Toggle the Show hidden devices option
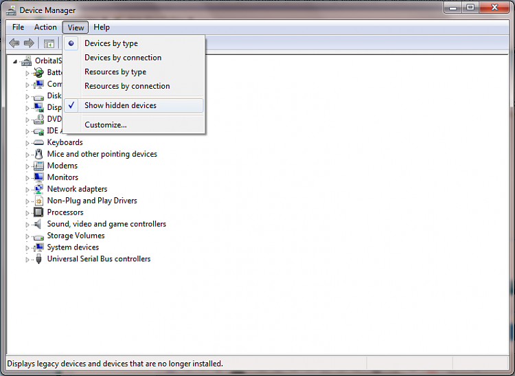 (x=134, y=105)
